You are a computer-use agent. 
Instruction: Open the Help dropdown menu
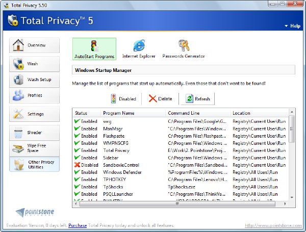coord(292,26)
